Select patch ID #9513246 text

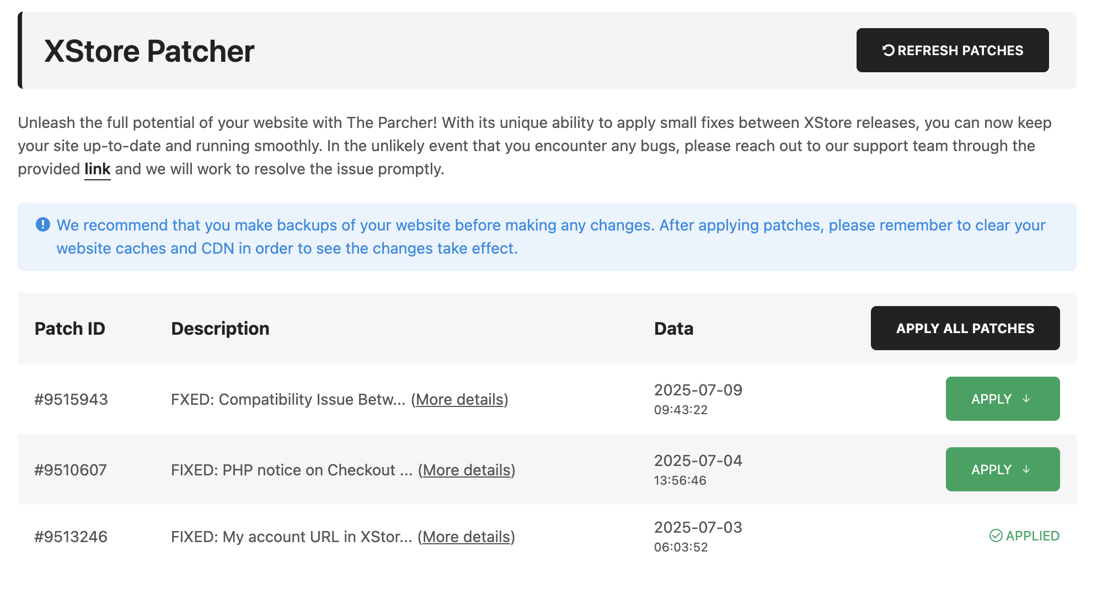click(71, 537)
